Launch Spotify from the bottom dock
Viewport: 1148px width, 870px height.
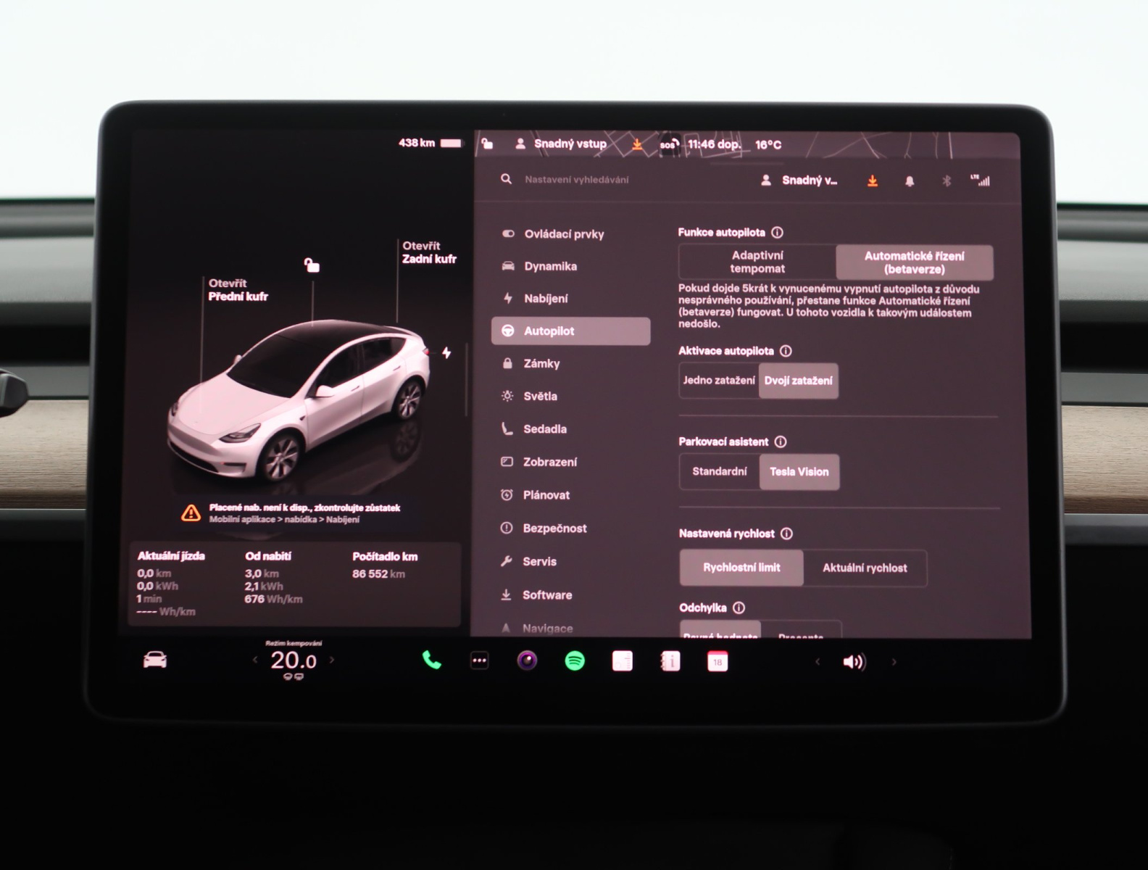coord(575,661)
